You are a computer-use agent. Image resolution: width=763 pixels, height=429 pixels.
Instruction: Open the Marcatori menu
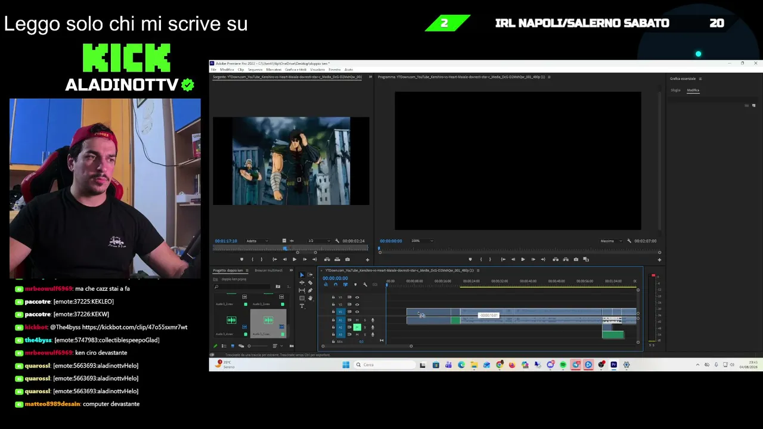tap(274, 70)
